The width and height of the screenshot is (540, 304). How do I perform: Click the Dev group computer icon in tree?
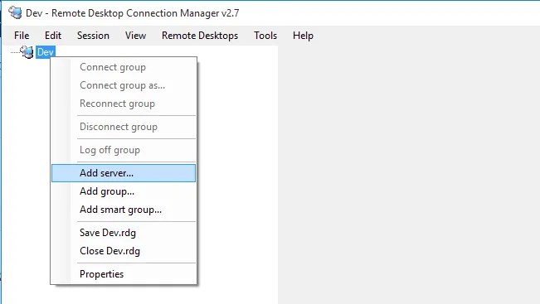[x=27, y=52]
